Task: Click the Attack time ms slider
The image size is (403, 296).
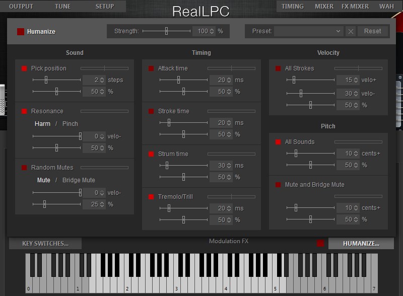Action: click(x=183, y=80)
